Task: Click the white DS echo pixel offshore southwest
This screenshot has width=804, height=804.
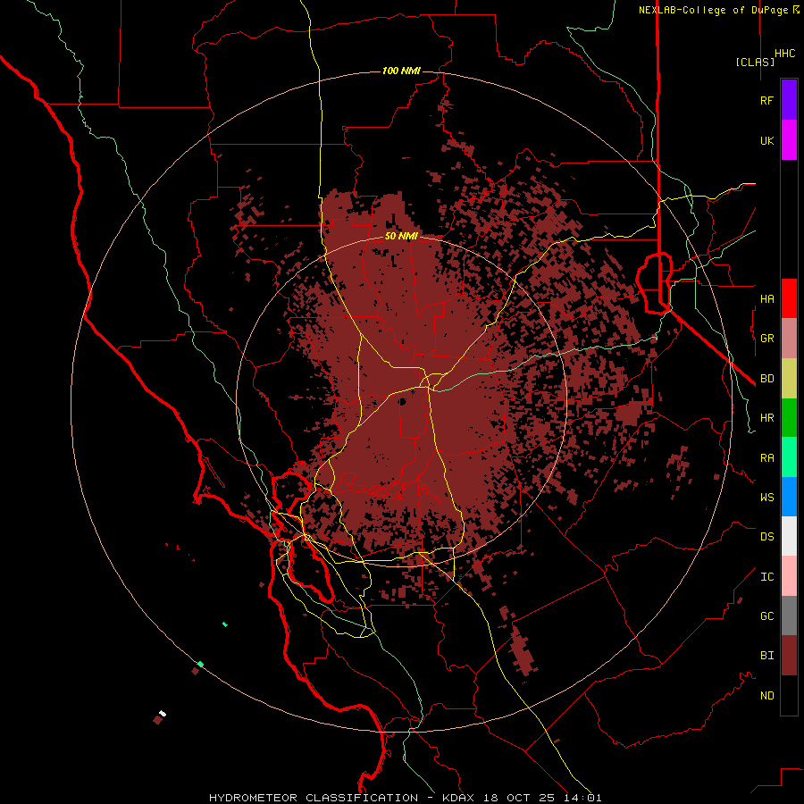Action: 163,713
